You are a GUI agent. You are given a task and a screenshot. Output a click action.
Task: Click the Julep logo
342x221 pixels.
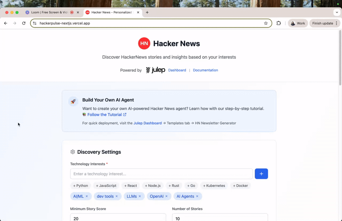click(x=156, y=70)
